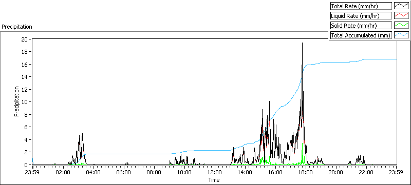Click the Precipitation chart title
This screenshot has height=185, width=411.
click(17, 27)
